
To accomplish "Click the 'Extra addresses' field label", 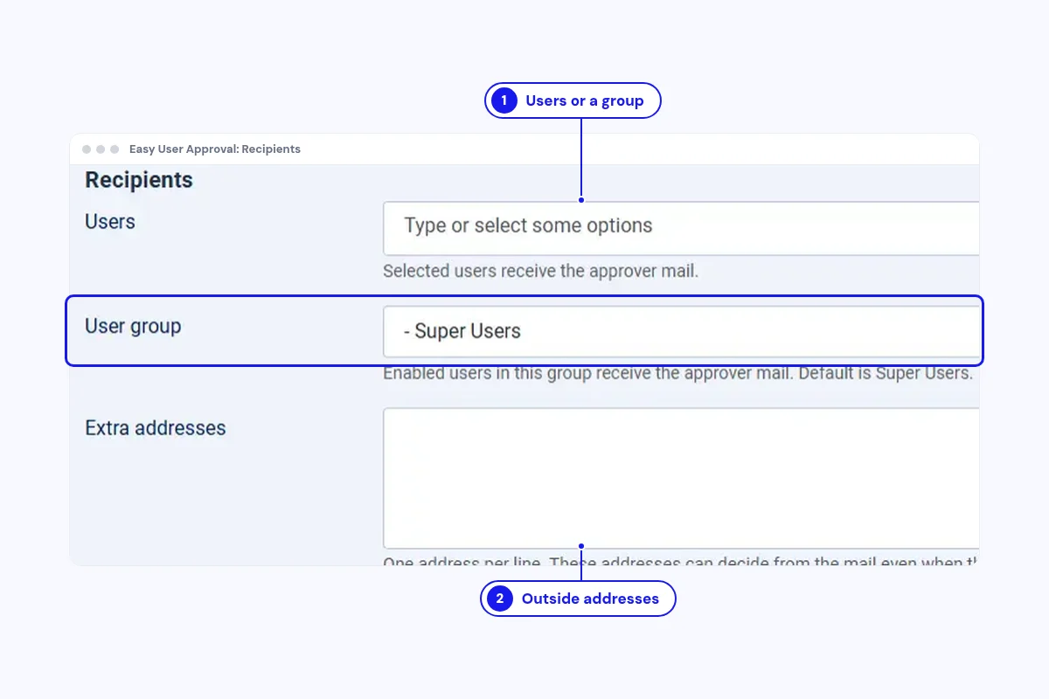I will point(156,428).
